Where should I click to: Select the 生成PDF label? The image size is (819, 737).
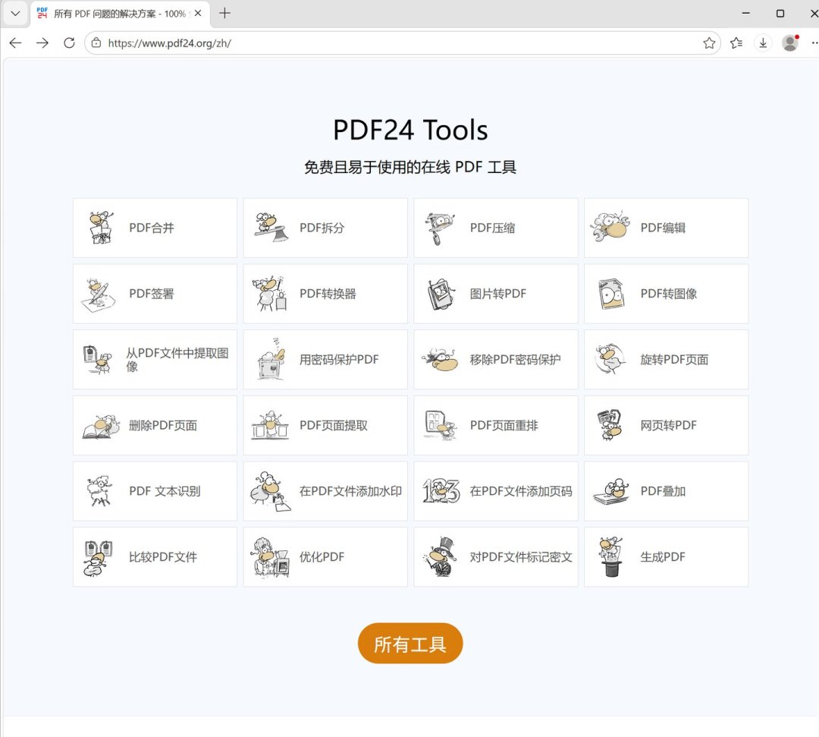pyautogui.click(x=662, y=557)
